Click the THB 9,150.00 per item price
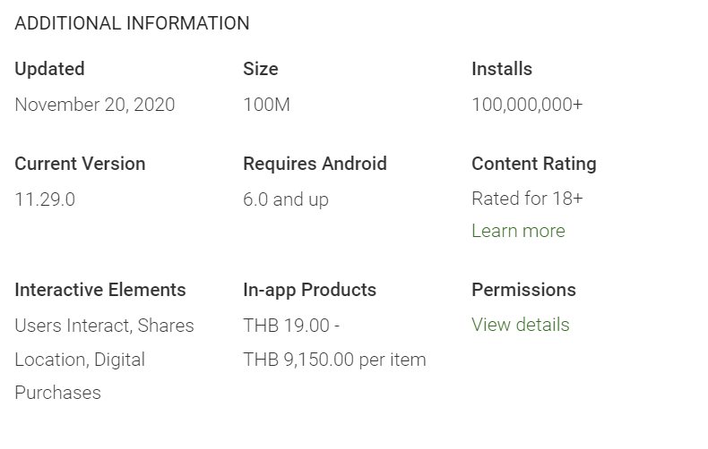This screenshot has height=449, width=708. pyautogui.click(x=334, y=360)
